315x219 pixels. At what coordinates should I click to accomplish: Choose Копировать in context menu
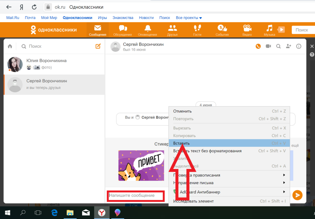(x=229, y=136)
